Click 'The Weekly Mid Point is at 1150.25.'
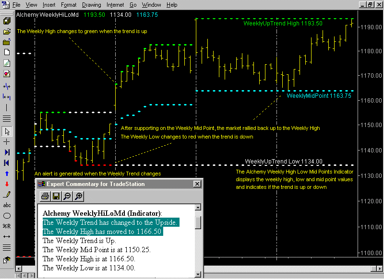 tap(97, 250)
